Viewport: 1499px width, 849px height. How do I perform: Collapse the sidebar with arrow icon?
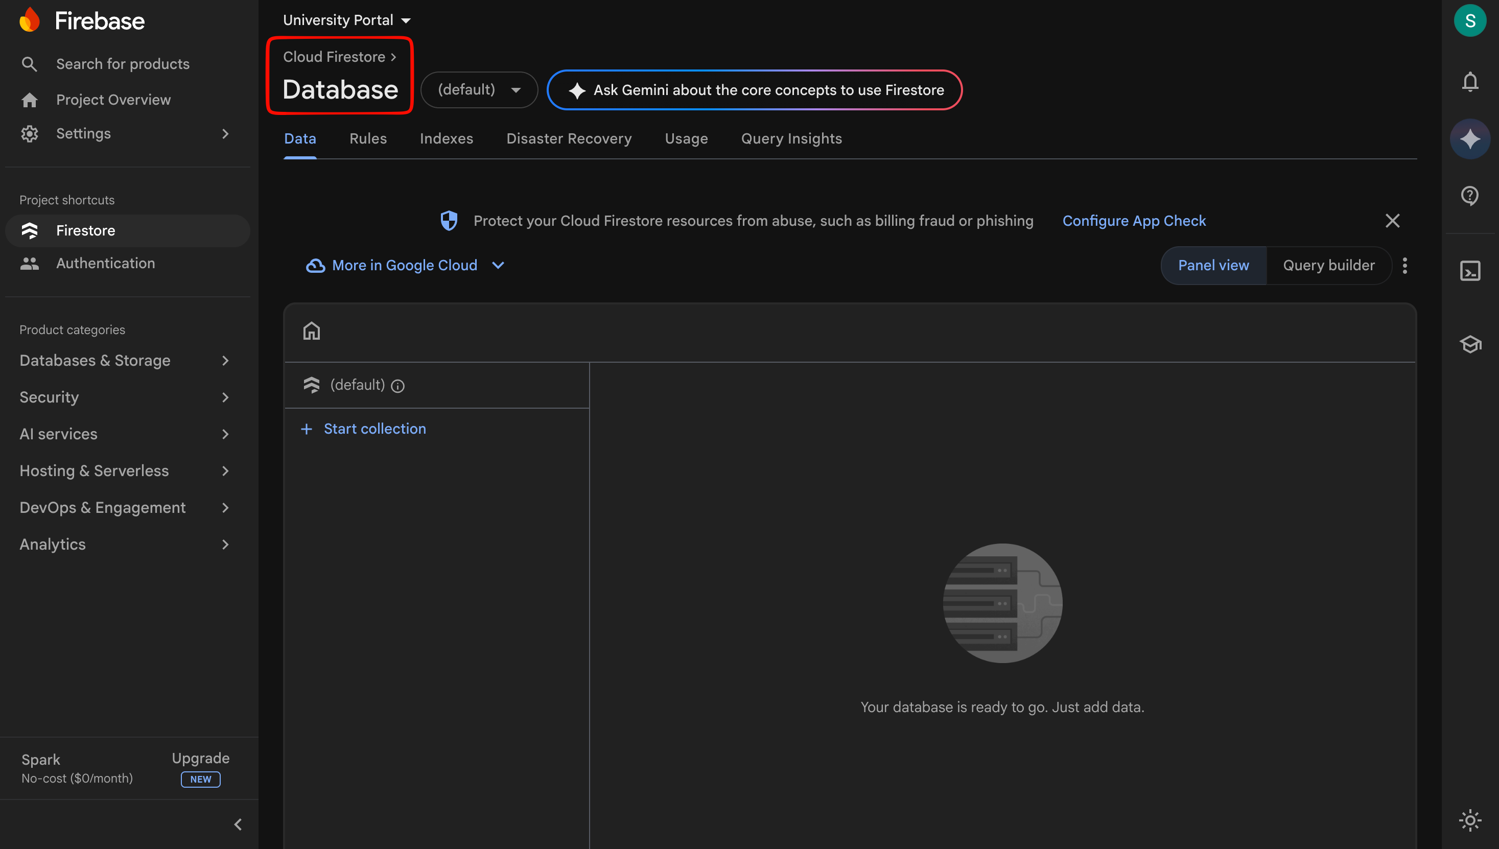click(x=238, y=824)
